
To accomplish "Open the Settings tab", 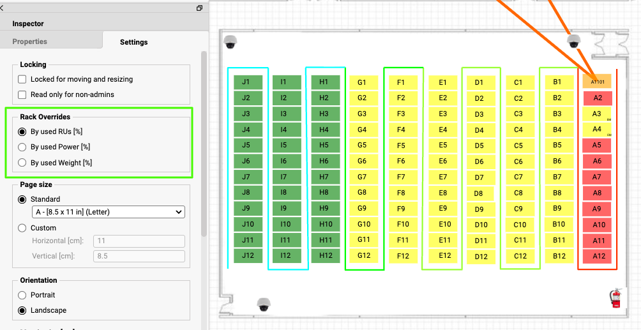I will [133, 42].
